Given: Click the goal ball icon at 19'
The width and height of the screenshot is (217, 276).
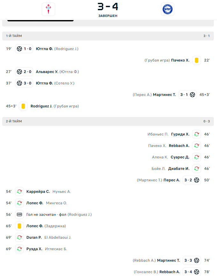Looking at the screenshot, I should [19, 49].
